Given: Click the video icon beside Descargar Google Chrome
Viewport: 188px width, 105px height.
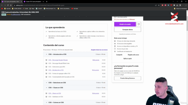Looking at the screenshot, I should 46,60.
